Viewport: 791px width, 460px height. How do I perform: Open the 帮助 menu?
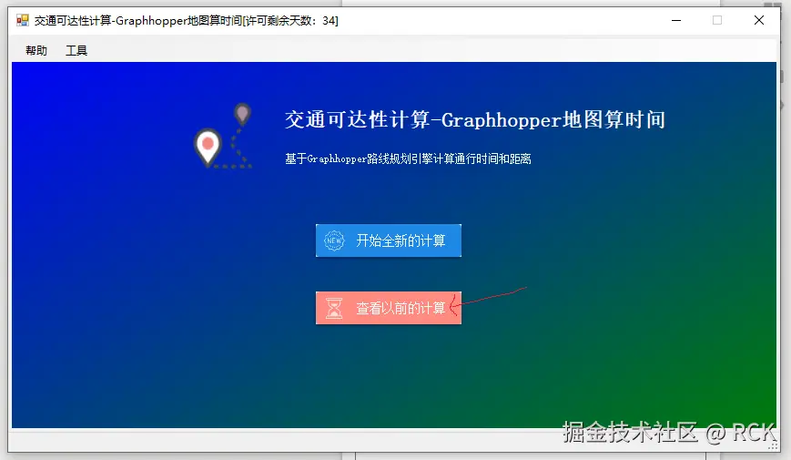tap(36, 50)
